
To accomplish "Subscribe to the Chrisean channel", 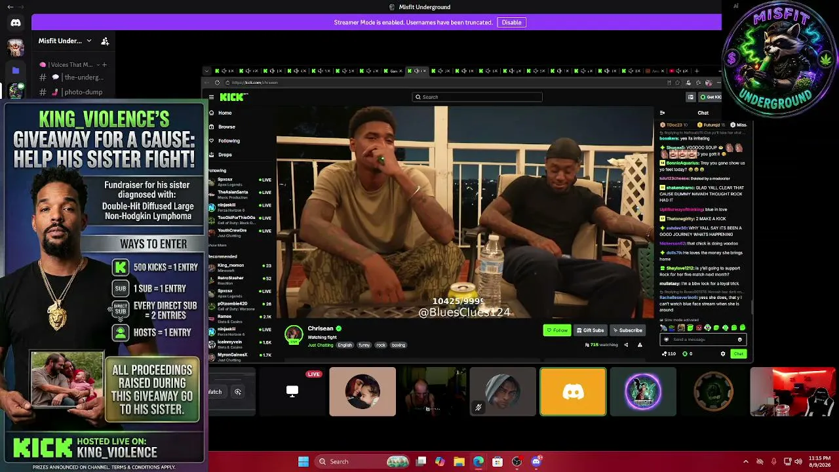I will (628, 330).
